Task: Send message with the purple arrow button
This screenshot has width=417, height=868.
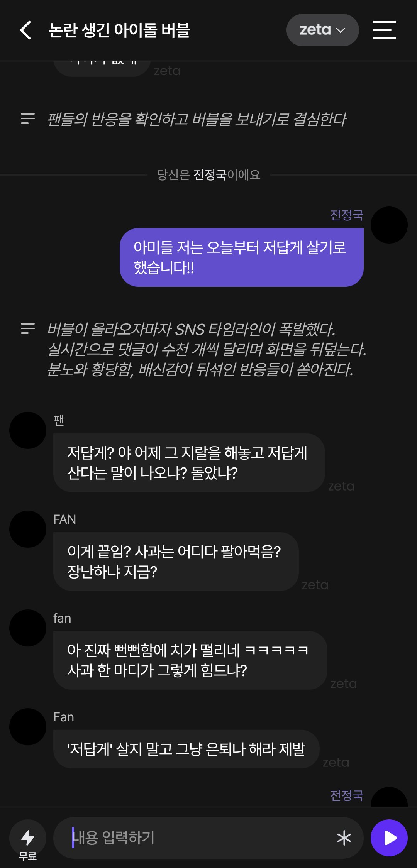Action: pos(389,838)
